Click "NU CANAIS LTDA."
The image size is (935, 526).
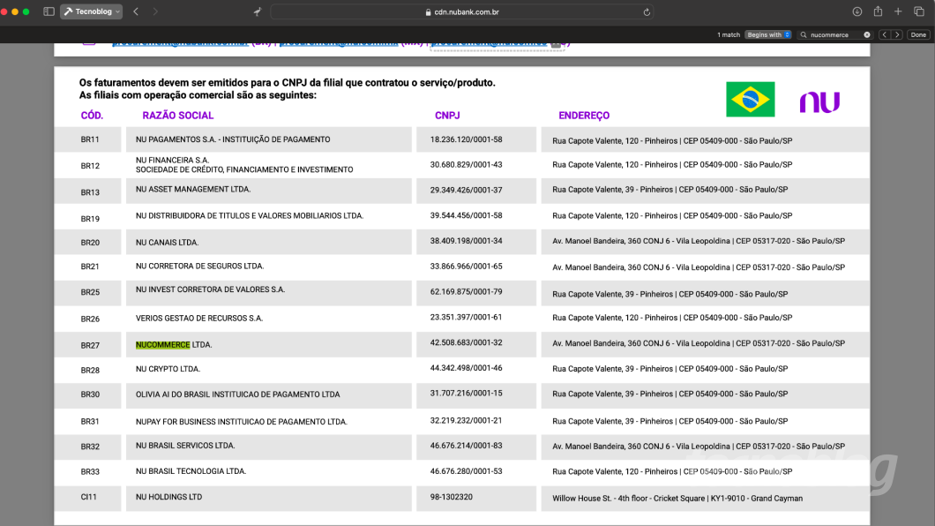167,243
